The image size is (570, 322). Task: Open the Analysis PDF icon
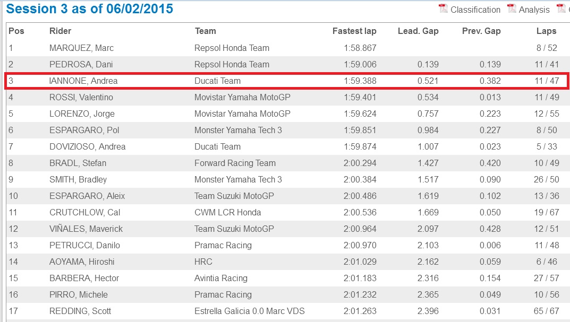click(512, 8)
